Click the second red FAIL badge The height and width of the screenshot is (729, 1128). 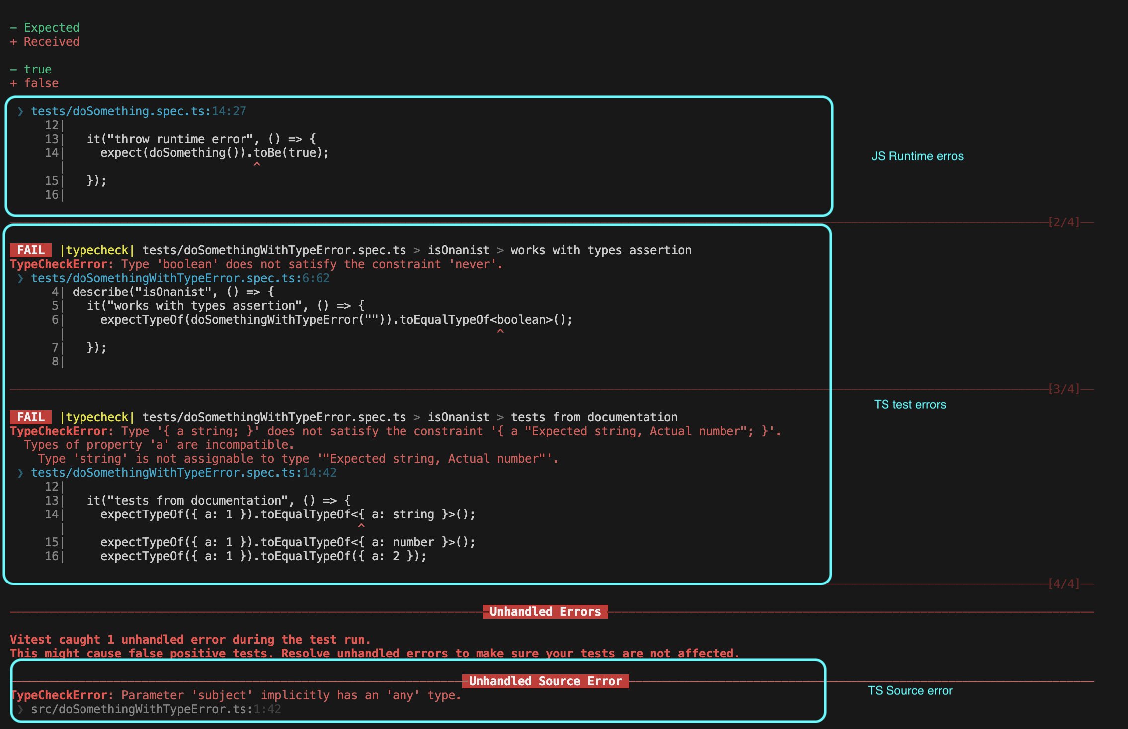click(31, 417)
